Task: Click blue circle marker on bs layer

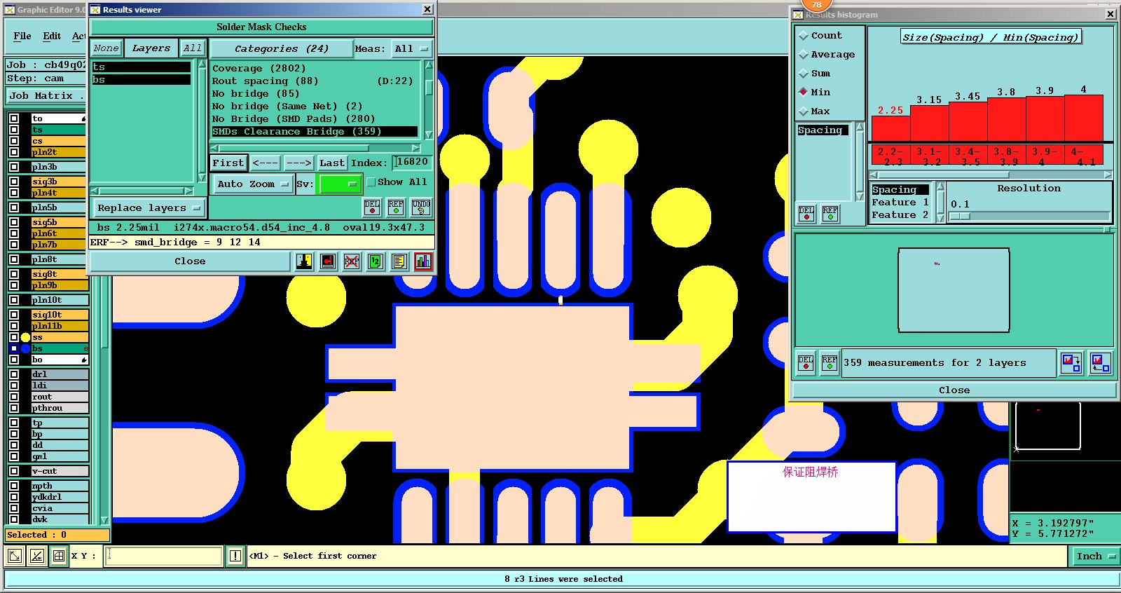Action: pos(25,348)
